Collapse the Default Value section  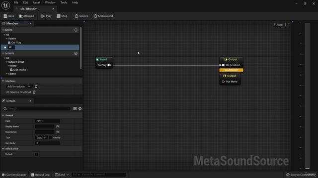point(3,148)
